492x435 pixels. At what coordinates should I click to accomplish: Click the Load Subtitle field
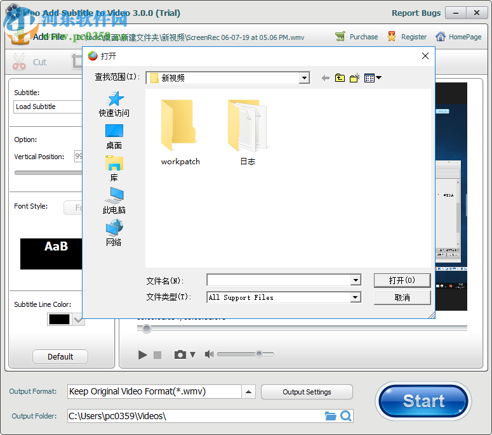click(x=48, y=107)
